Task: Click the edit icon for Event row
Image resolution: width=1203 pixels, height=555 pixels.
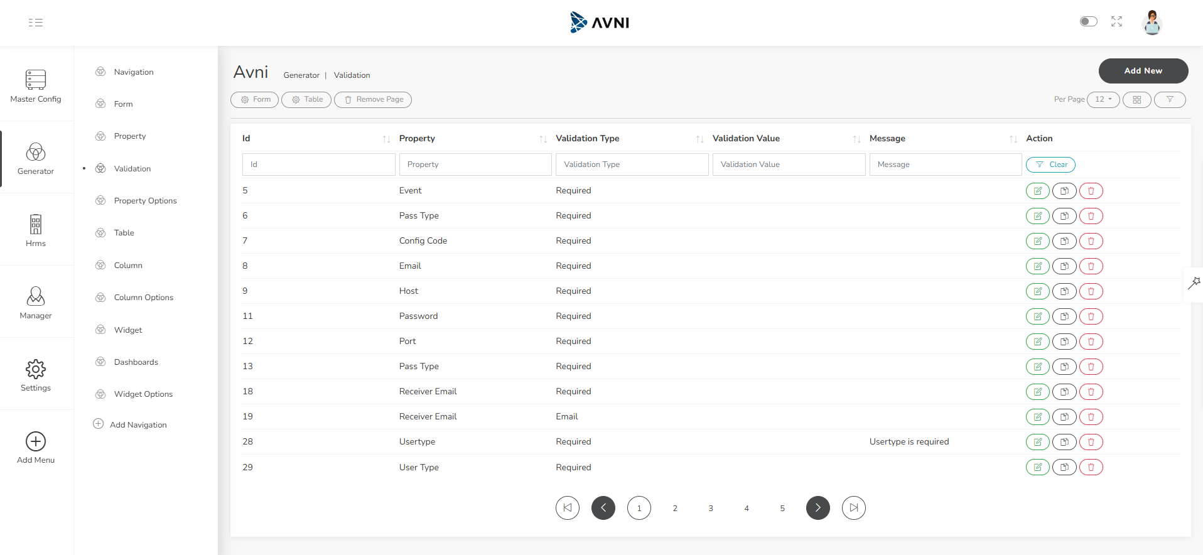Action: click(x=1037, y=191)
